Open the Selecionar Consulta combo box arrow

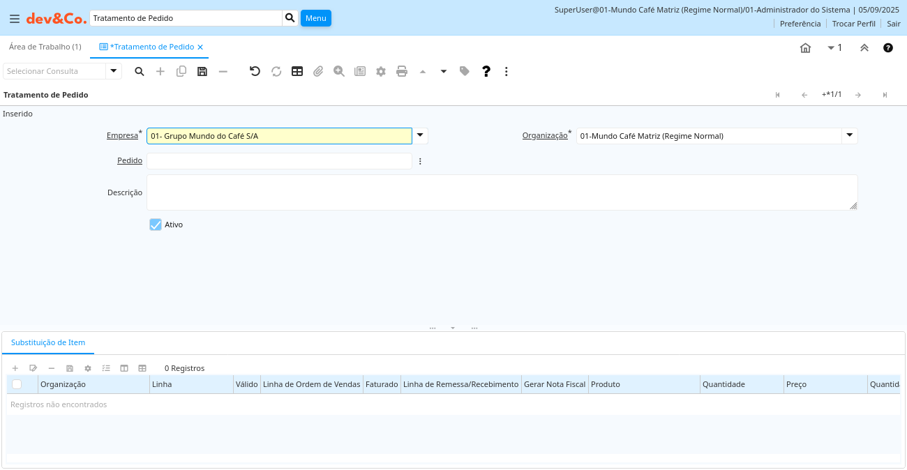pos(114,71)
